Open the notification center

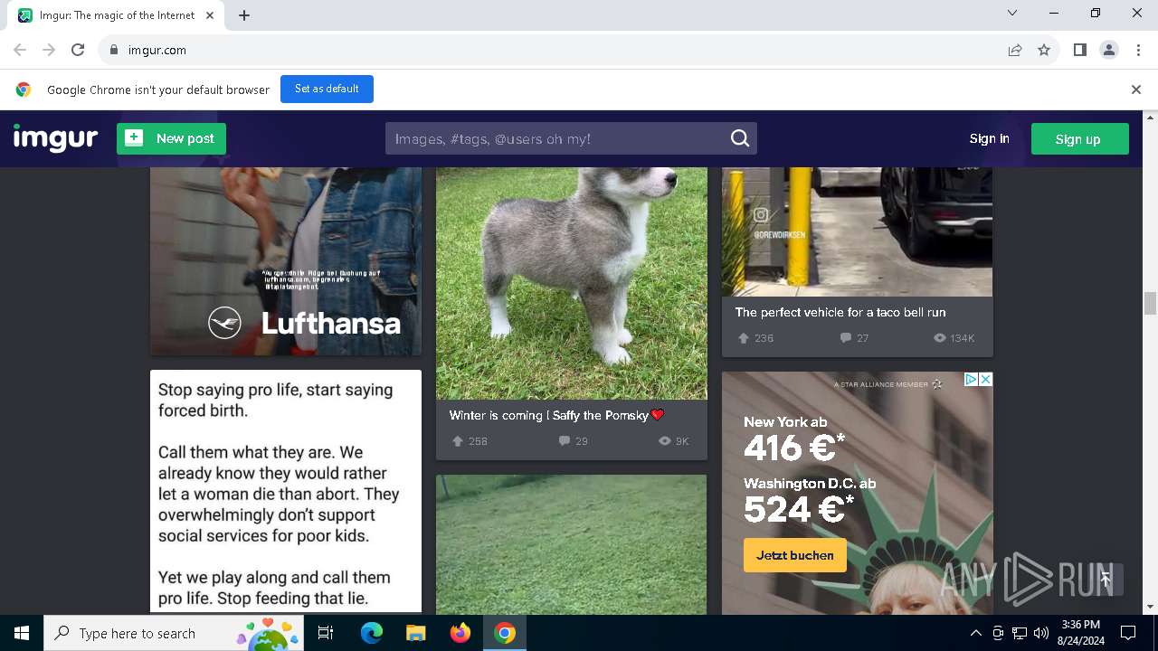[x=1128, y=633]
